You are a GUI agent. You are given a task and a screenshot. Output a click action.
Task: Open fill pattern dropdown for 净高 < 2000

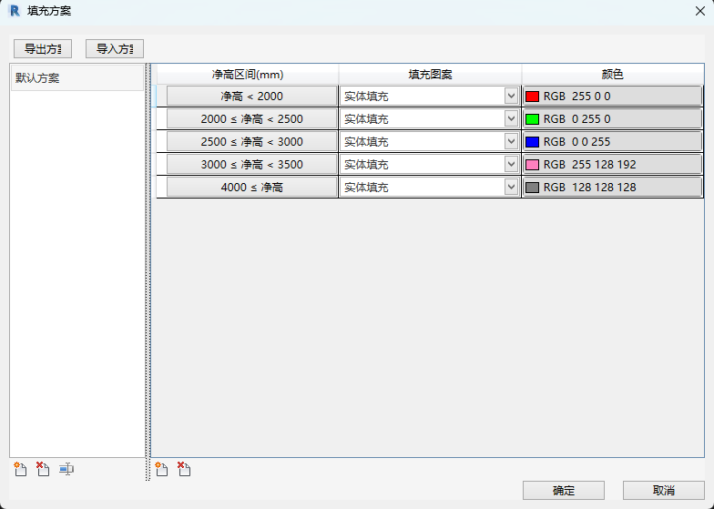tap(511, 96)
